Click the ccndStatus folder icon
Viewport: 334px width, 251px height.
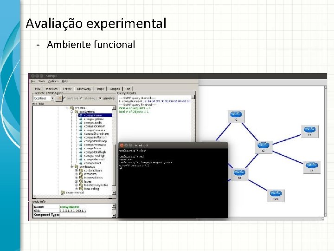pyautogui.click(x=76, y=166)
